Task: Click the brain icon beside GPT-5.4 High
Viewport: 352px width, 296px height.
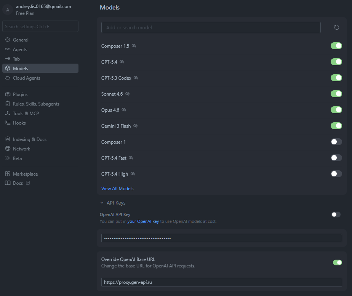Action: coord(133,174)
